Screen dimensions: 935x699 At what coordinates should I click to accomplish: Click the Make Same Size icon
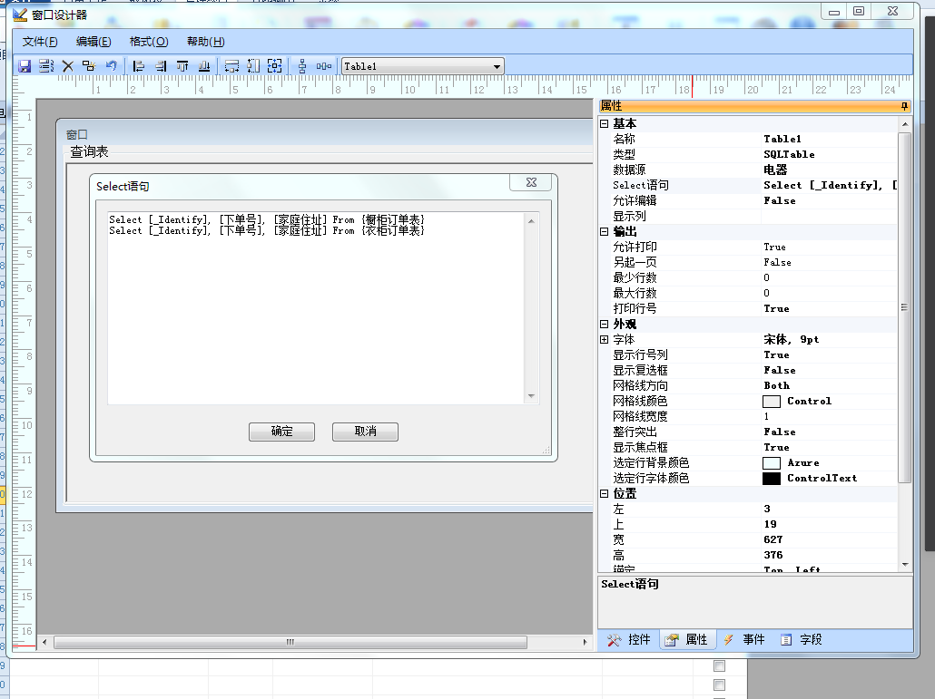275,66
